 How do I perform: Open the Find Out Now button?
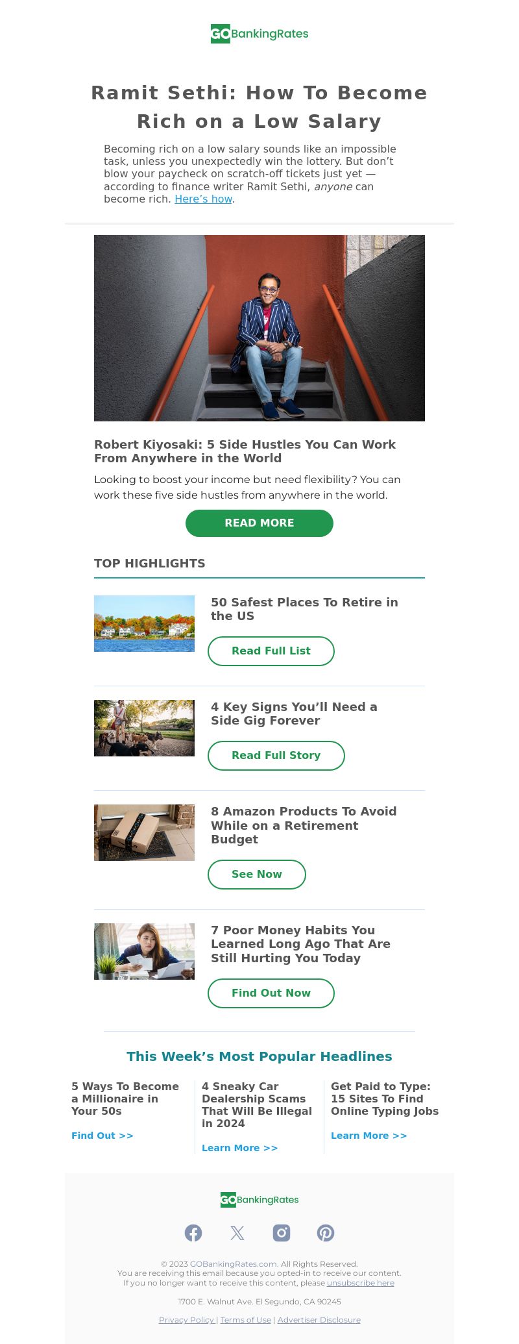271,993
